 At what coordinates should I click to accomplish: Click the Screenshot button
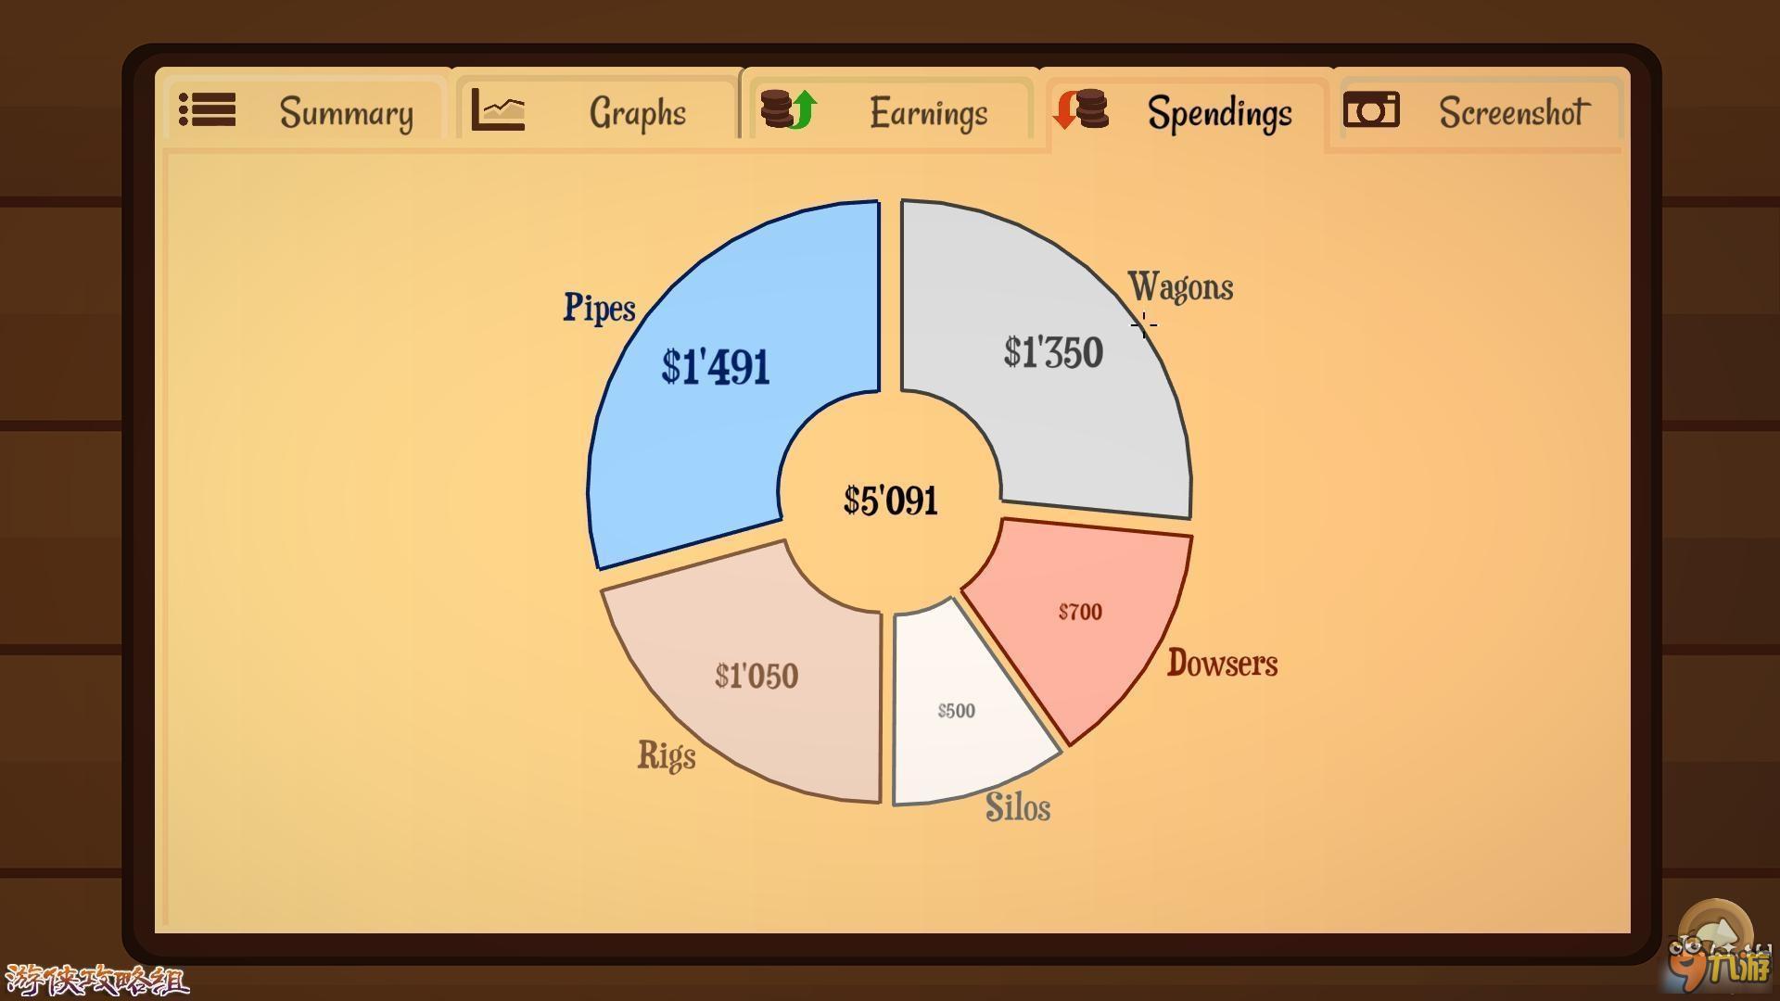pos(1467,110)
